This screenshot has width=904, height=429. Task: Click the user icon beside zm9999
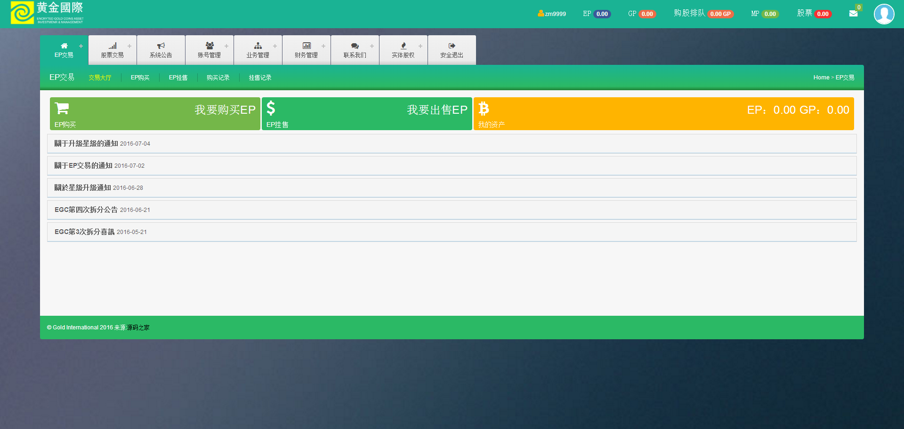point(541,14)
